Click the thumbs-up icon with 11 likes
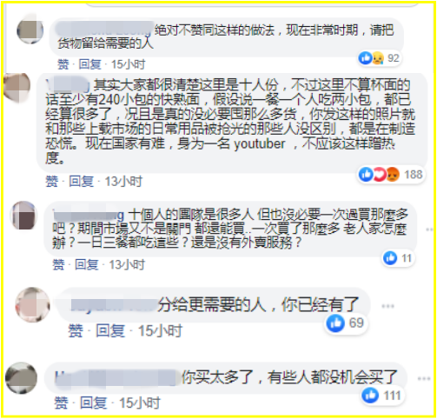The width and height of the screenshot is (437, 419). click(x=390, y=258)
